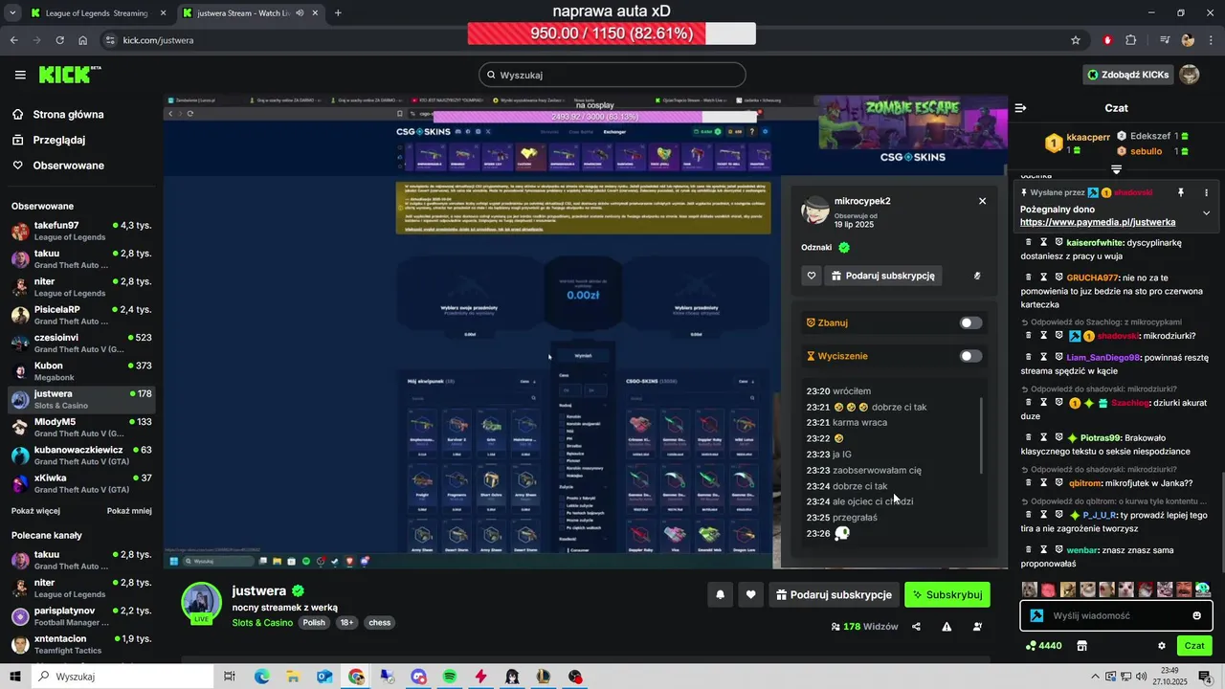Click notification bell under the stream
This screenshot has height=689, width=1225.
tap(720, 595)
